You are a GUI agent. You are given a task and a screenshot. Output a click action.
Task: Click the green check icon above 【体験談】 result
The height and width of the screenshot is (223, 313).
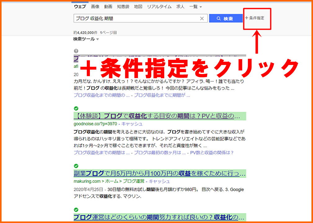76,108
